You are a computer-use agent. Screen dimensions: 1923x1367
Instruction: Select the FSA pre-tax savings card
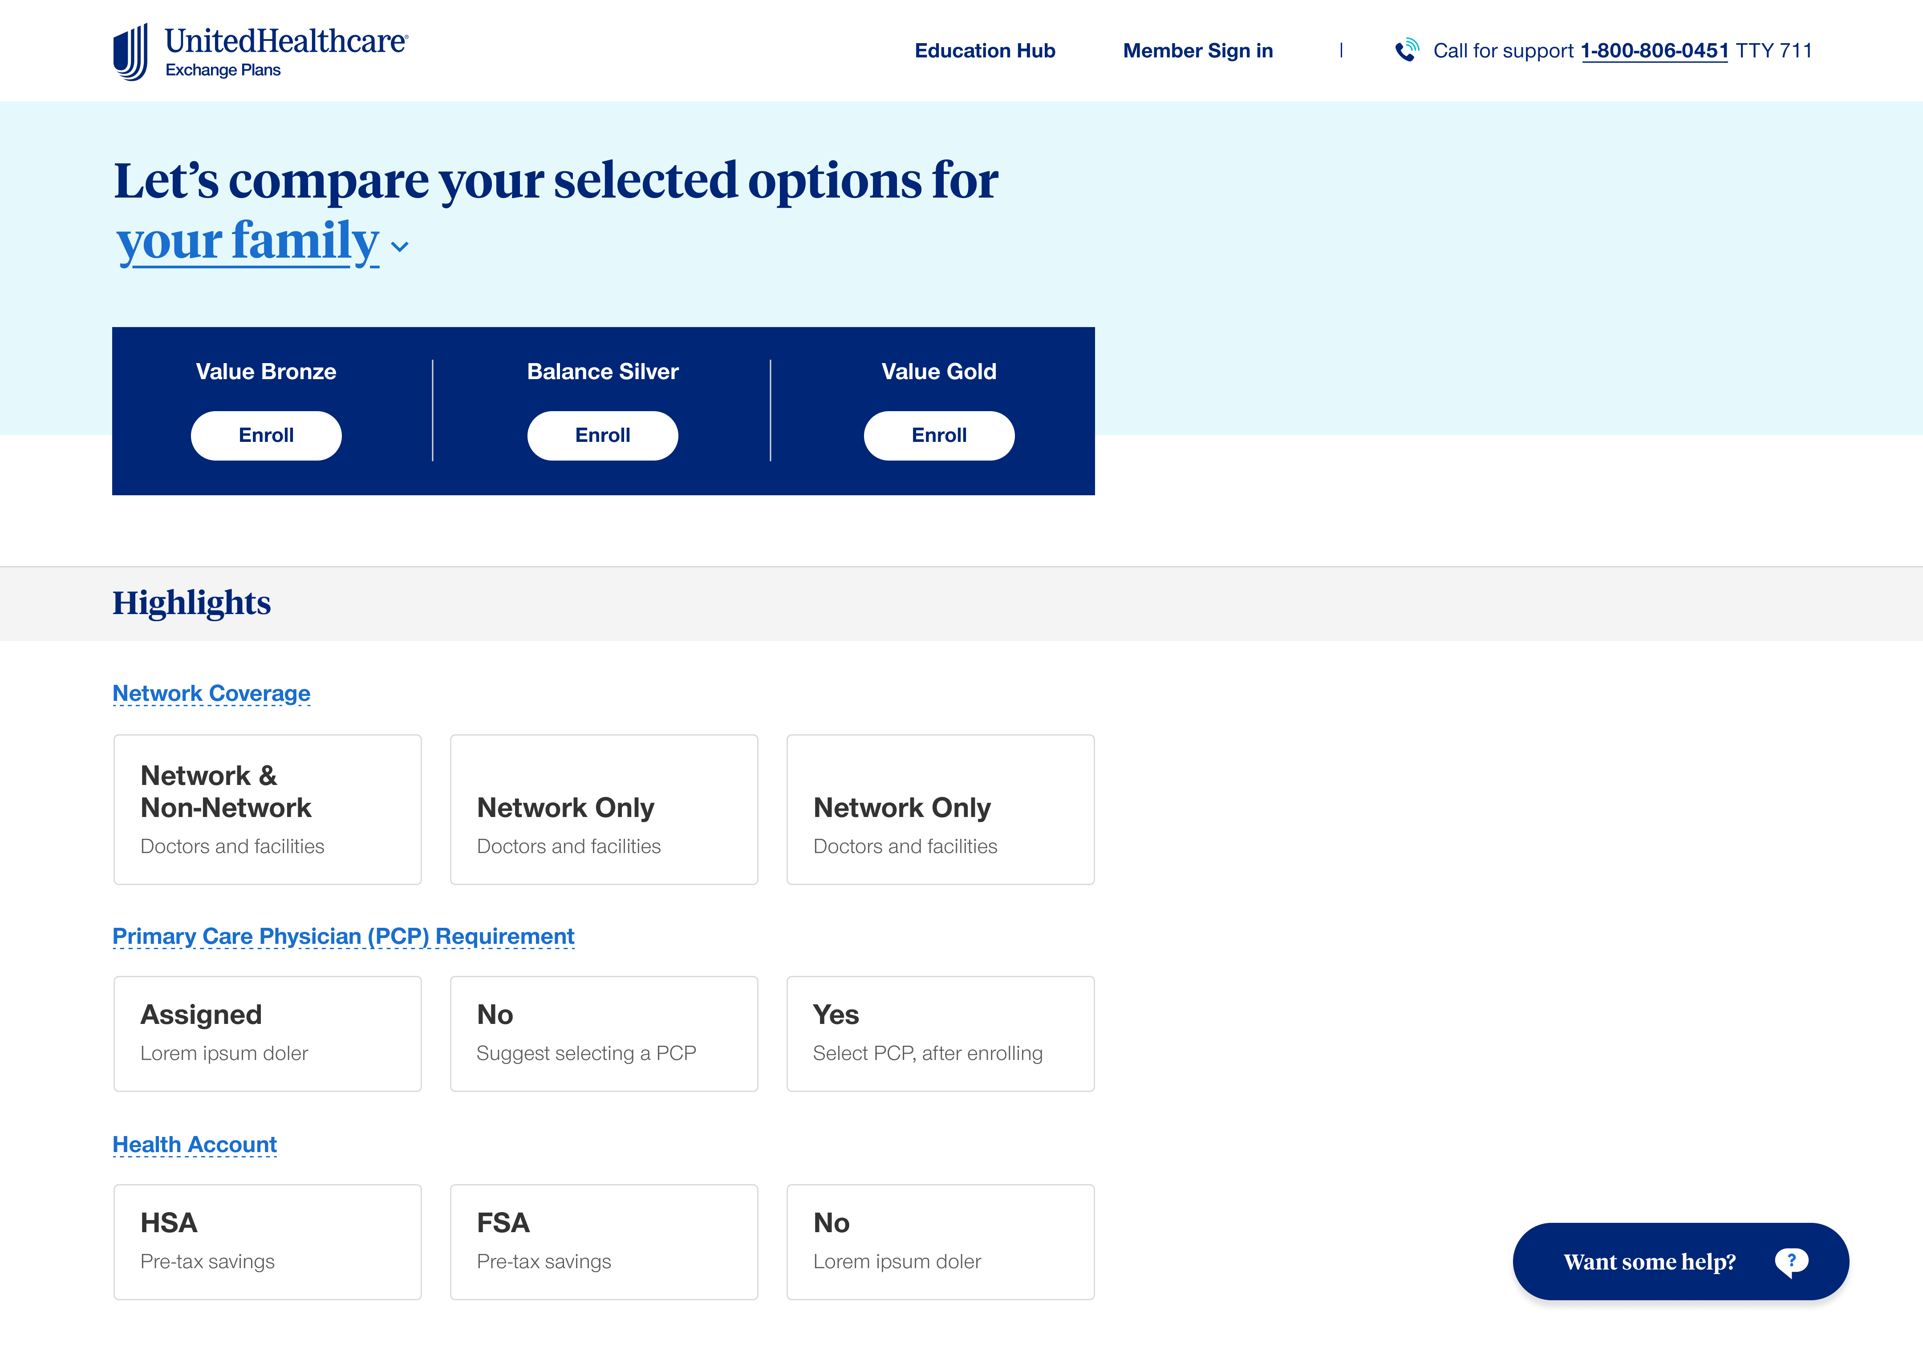604,1242
